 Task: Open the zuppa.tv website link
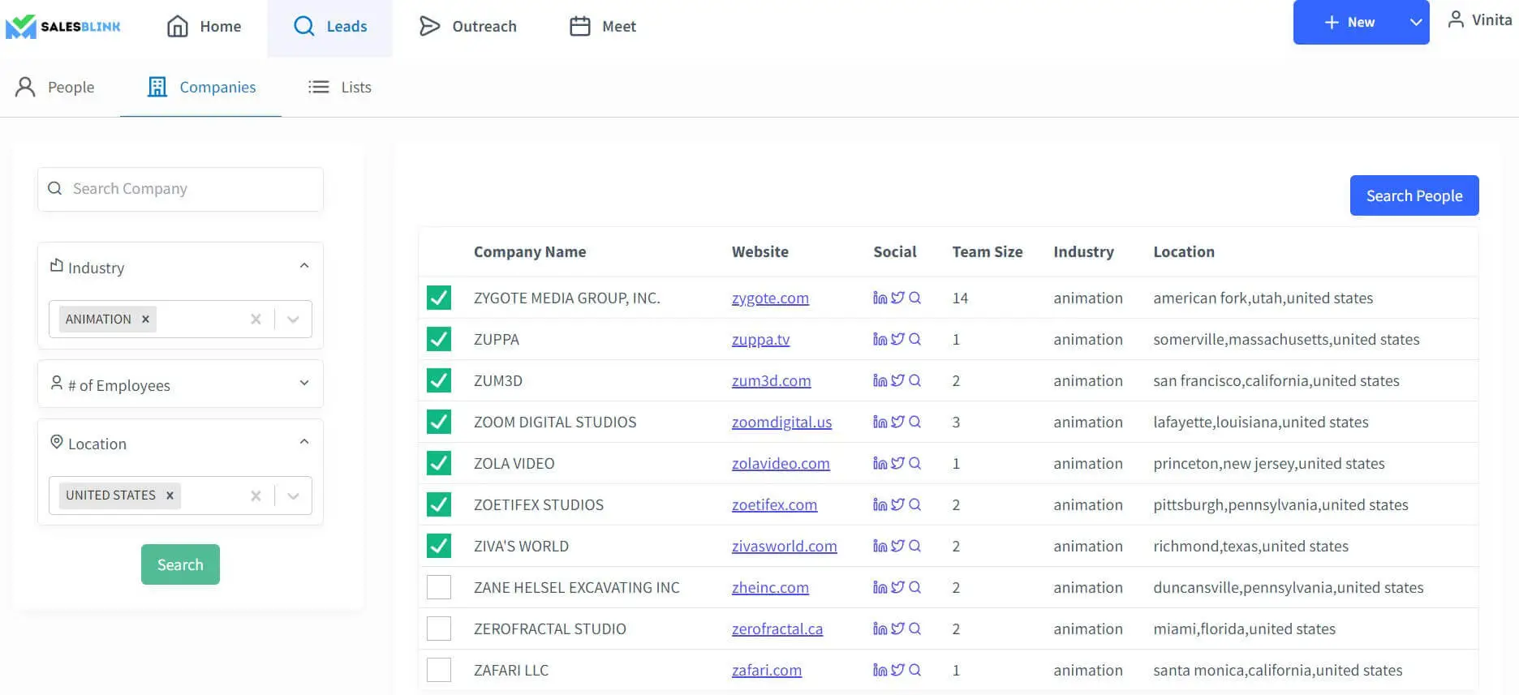coord(760,339)
